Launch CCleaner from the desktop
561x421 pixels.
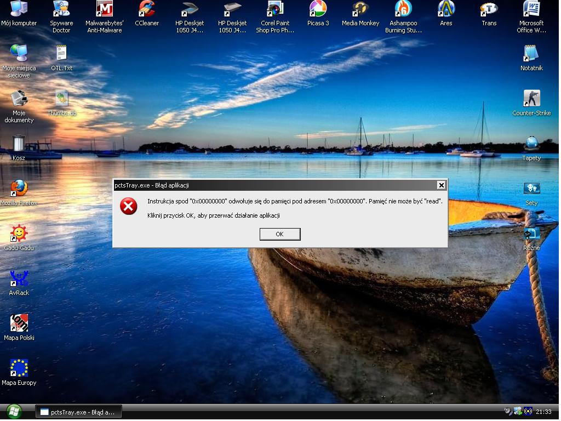(x=147, y=9)
